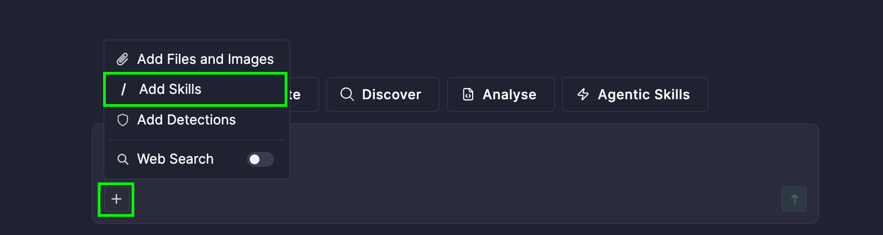Click the paperclip icon for adding files
The height and width of the screenshot is (235, 883).
pyautogui.click(x=122, y=59)
